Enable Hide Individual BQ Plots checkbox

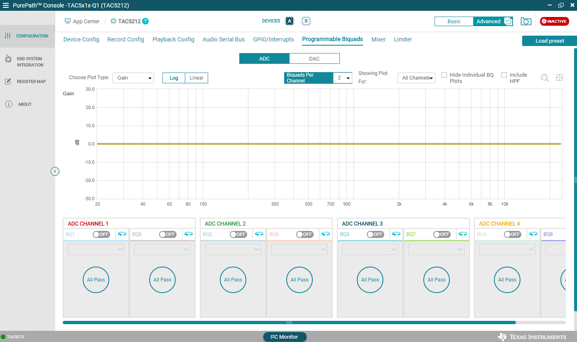[x=444, y=75]
